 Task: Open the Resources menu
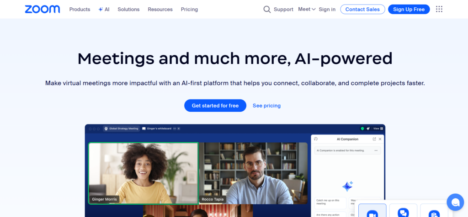pyautogui.click(x=160, y=9)
